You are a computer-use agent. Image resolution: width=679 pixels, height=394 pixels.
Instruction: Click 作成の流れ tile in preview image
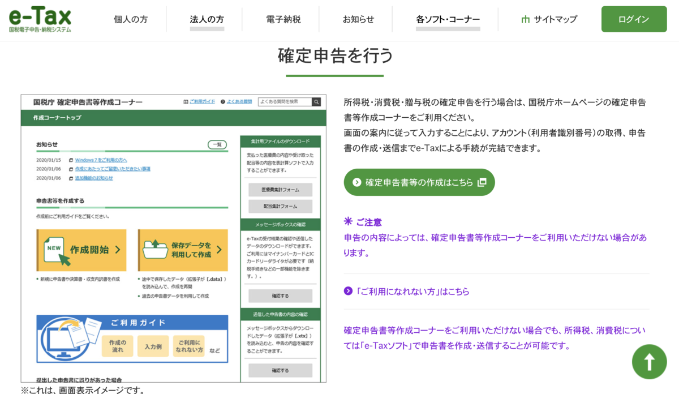click(118, 346)
